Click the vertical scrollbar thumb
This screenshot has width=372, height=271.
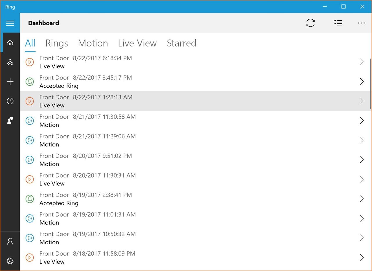(x=370, y=84)
